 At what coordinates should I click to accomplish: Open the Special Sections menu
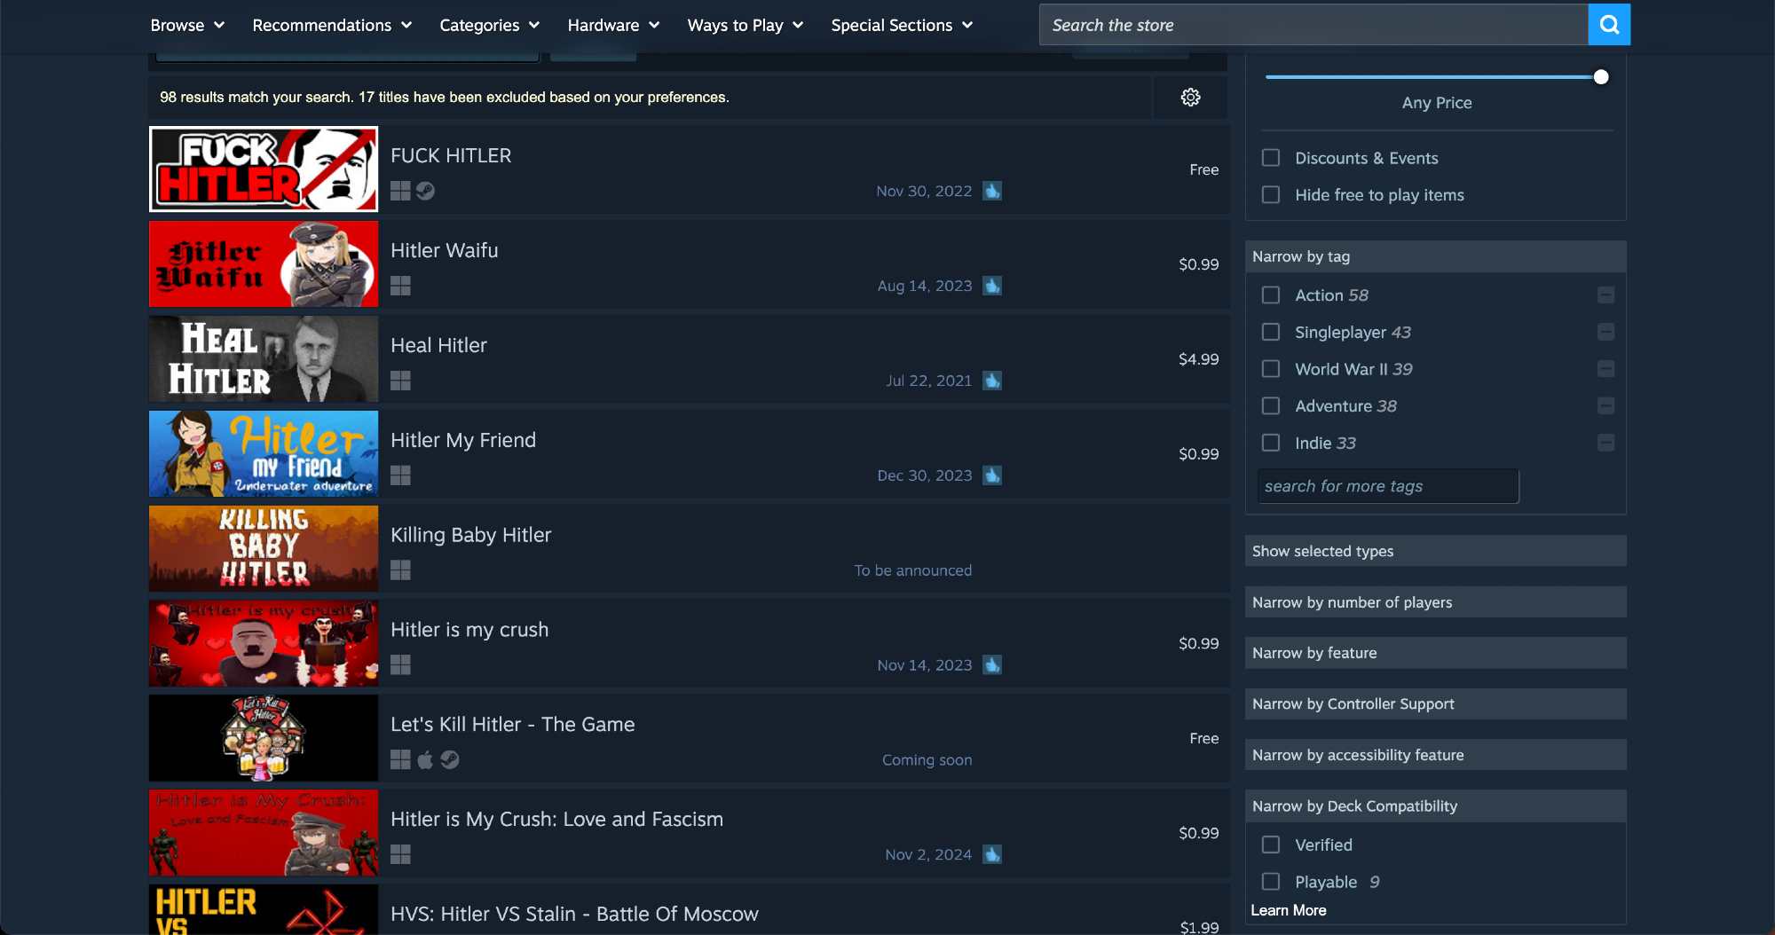click(901, 25)
